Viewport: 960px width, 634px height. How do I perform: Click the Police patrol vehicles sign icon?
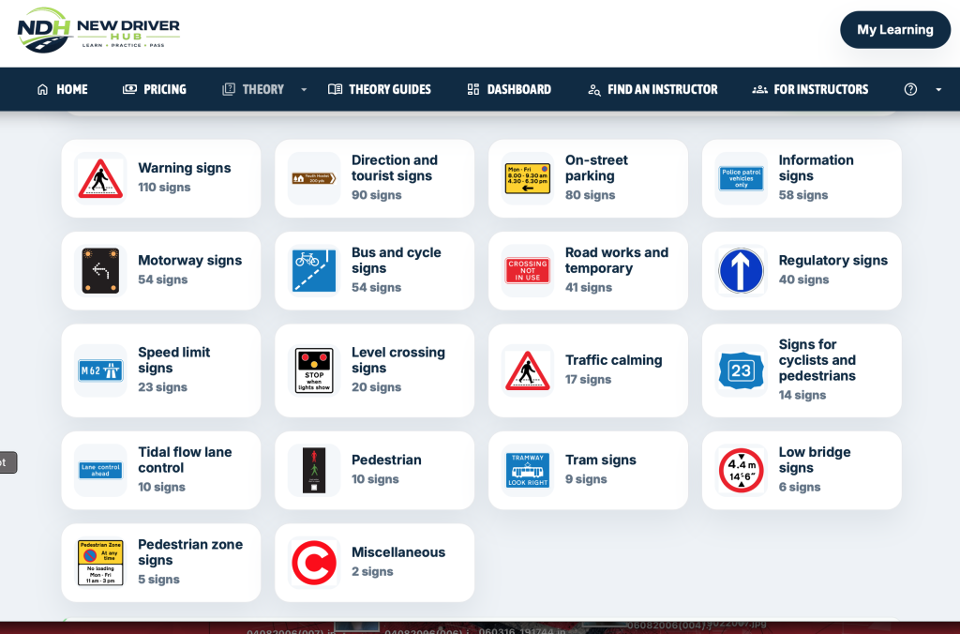(x=742, y=178)
